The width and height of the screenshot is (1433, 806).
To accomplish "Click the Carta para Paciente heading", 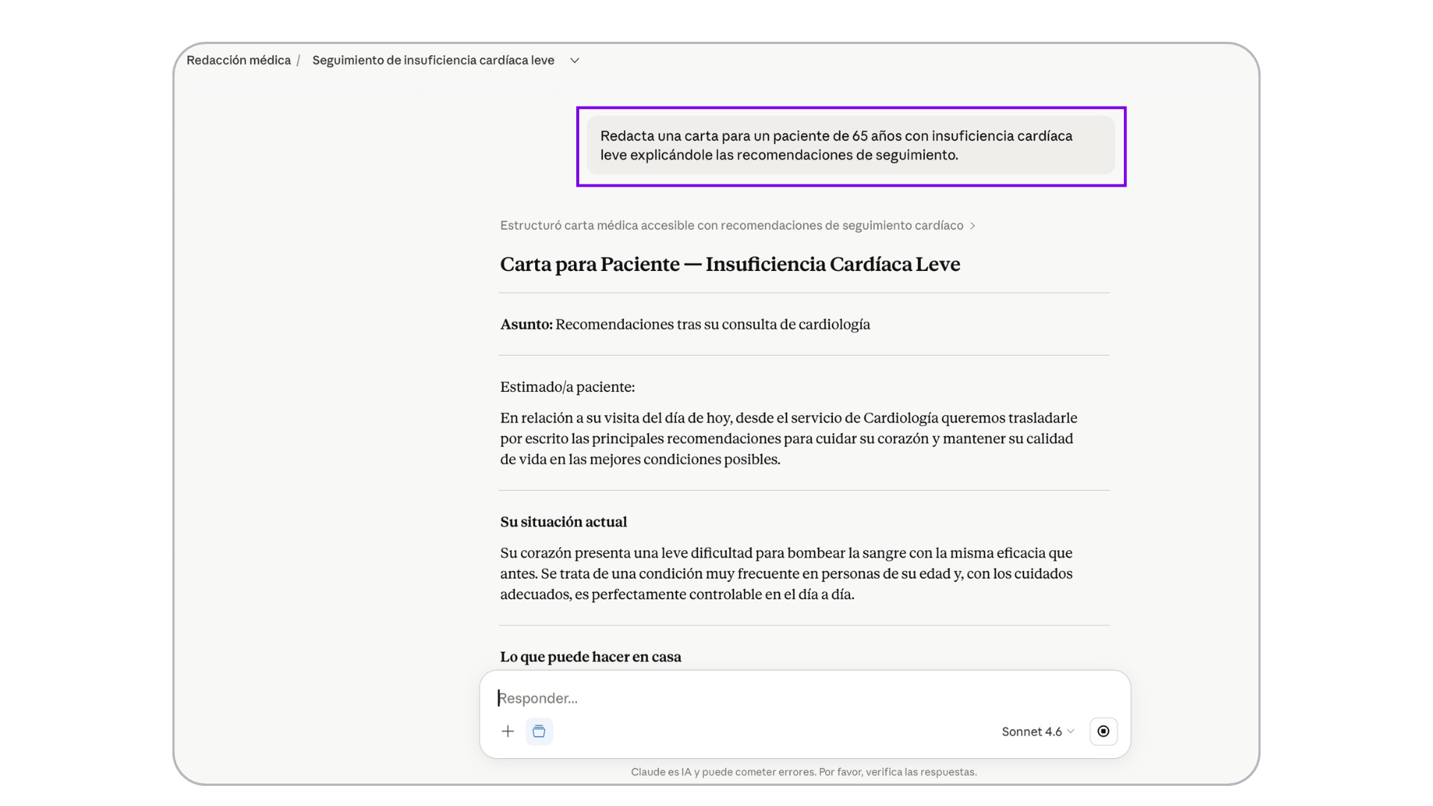I will (729, 264).
